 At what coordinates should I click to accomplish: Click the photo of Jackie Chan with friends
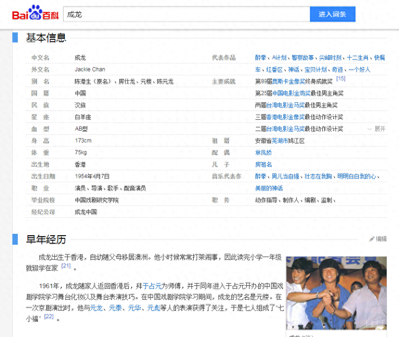click(x=336, y=293)
